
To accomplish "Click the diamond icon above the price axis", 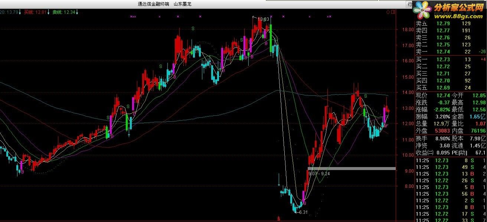I will 388,12.
